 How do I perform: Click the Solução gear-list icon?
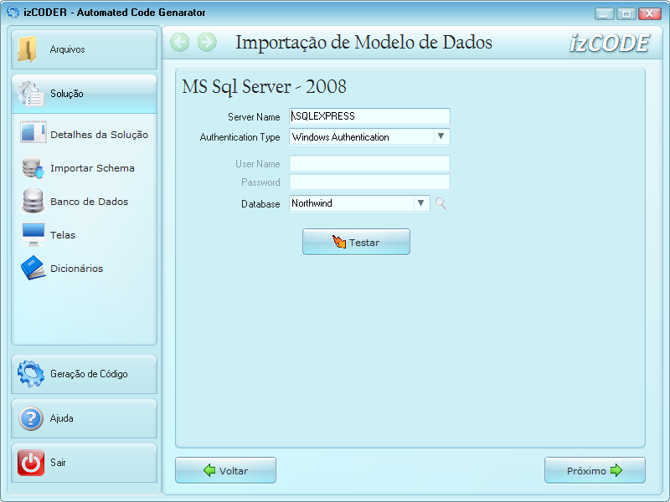(31, 94)
